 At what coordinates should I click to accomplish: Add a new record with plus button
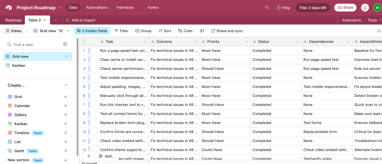[x=89, y=156]
